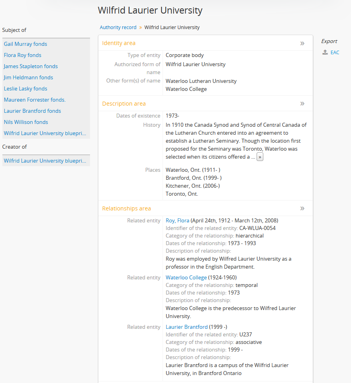View Leslie Lasky fonds
Viewport: 351px width, 383px height.
(x=25, y=89)
